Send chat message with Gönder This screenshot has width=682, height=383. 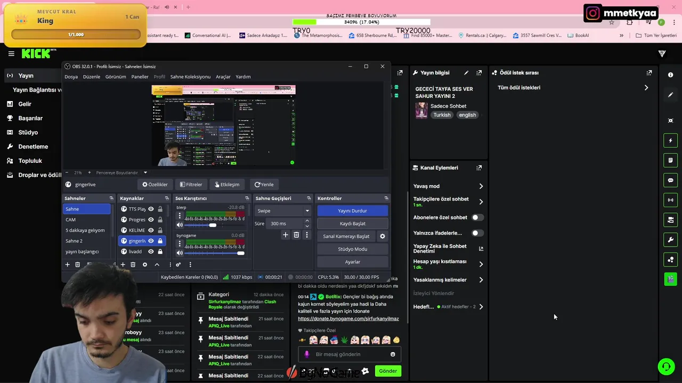(388, 371)
